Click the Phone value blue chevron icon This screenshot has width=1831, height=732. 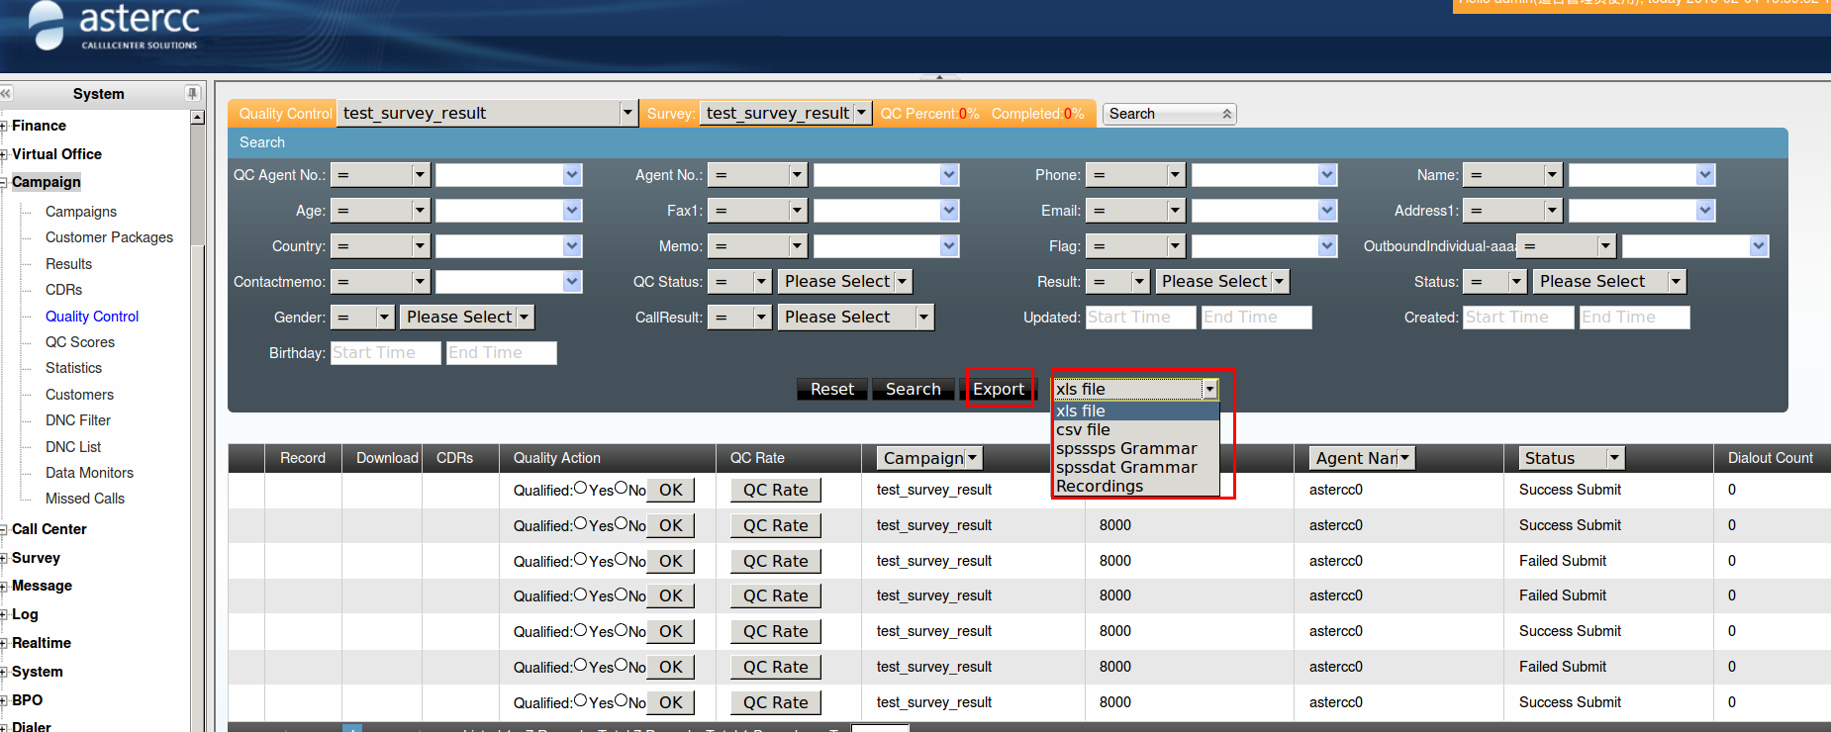coord(1327,175)
